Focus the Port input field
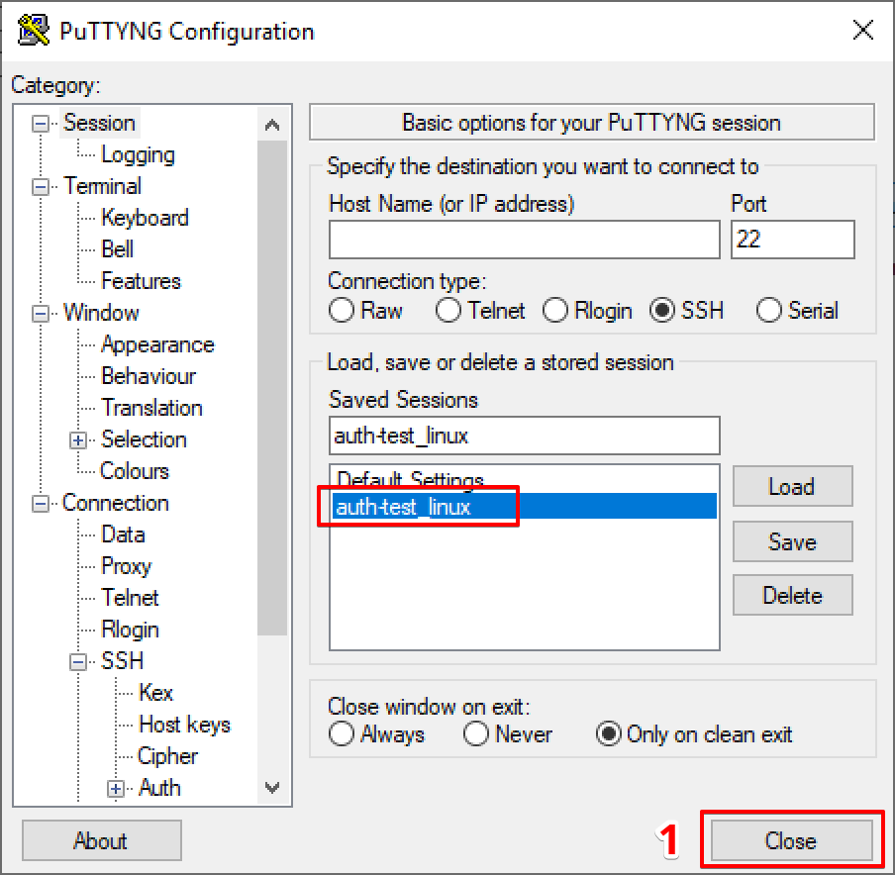Screen dimensions: 895x875 pos(793,240)
